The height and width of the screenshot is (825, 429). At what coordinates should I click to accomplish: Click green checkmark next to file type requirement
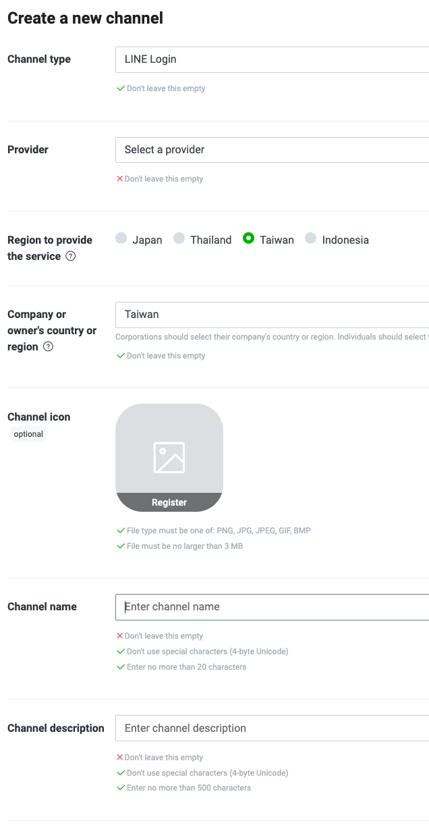tap(120, 531)
